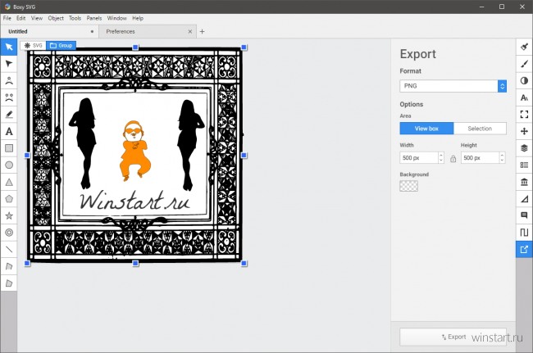
Task: Minimize the Boxy SVG window
Action: coord(481,7)
